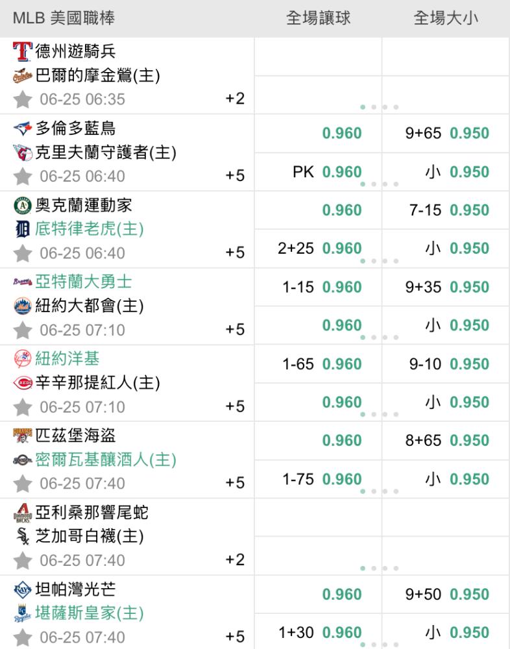Expand +5 more bets for Pirates game

pos(235,483)
